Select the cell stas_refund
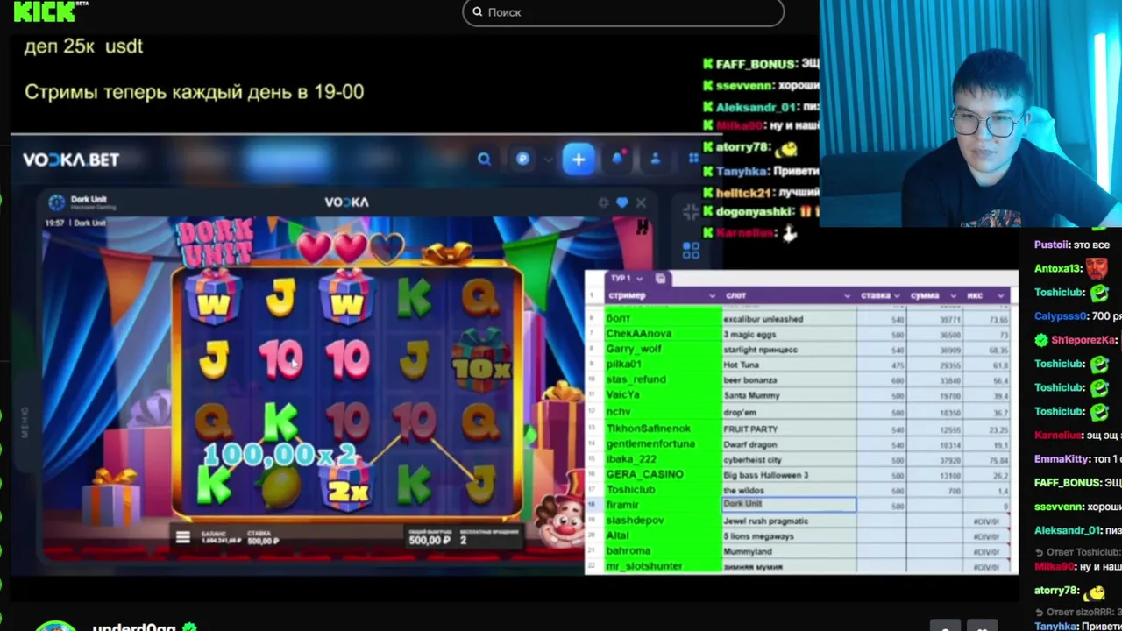 point(662,380)
